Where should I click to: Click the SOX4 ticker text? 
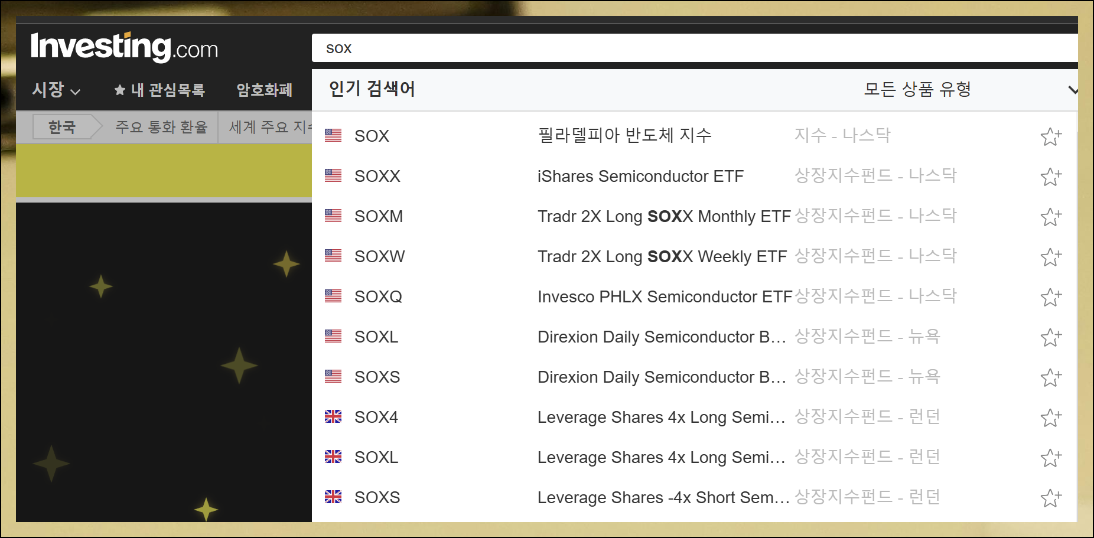[376, 417]
